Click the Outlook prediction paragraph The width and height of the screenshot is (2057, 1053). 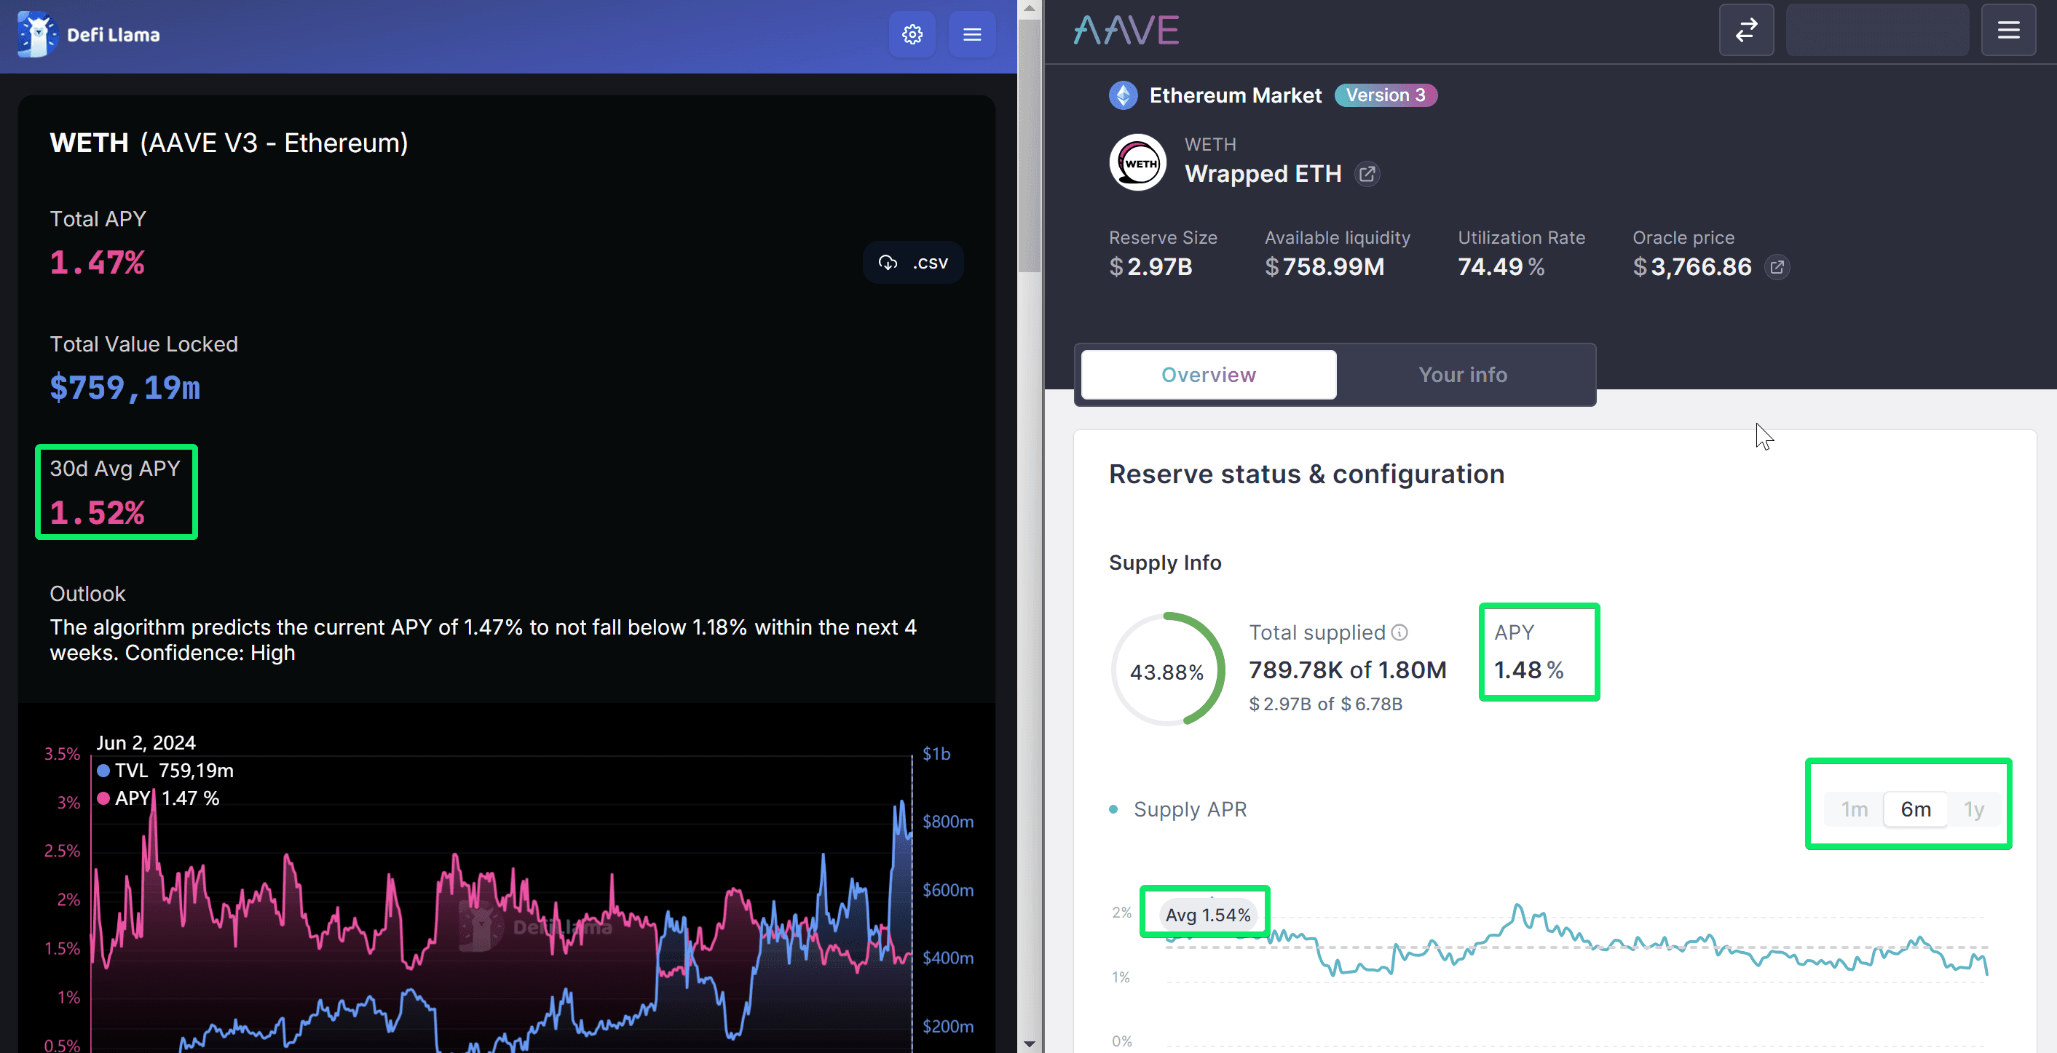[x=483, y=640]
